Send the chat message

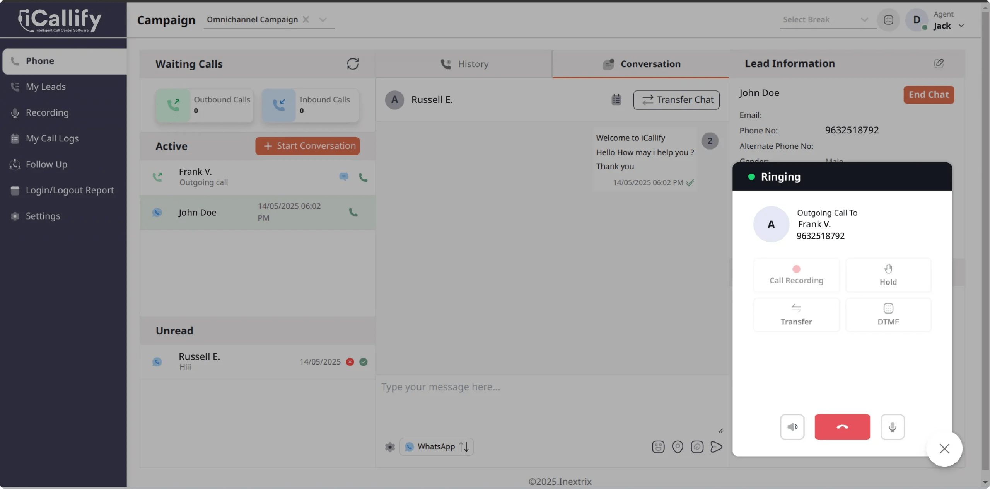(716, 447)
